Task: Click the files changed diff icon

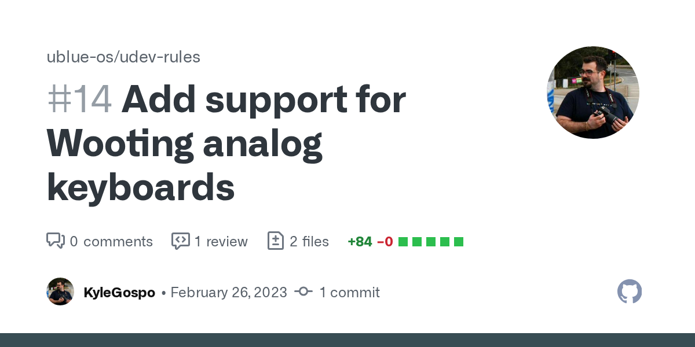Action: pos(275,241)
